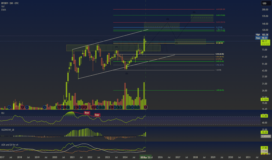The height and width of the screenshot is (160, 272).
Task: Click the 200.00 level on the price scale
Action: point(265,10)
